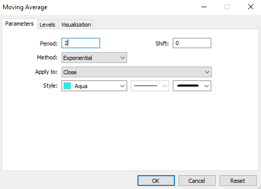Click the disabled maximize window icon
Image resolution: width=261 pixels, height=189 pixels.
(227, 7)
